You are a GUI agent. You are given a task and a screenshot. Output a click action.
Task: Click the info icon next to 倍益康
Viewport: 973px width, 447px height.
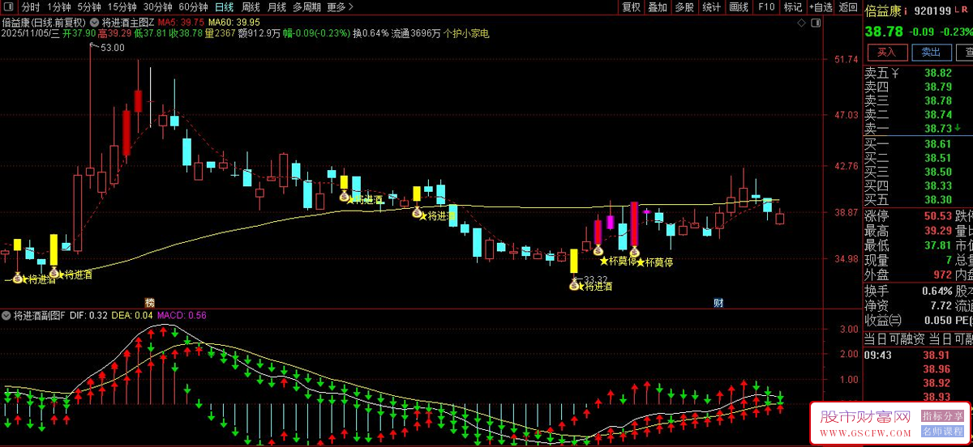click(906, 11)
